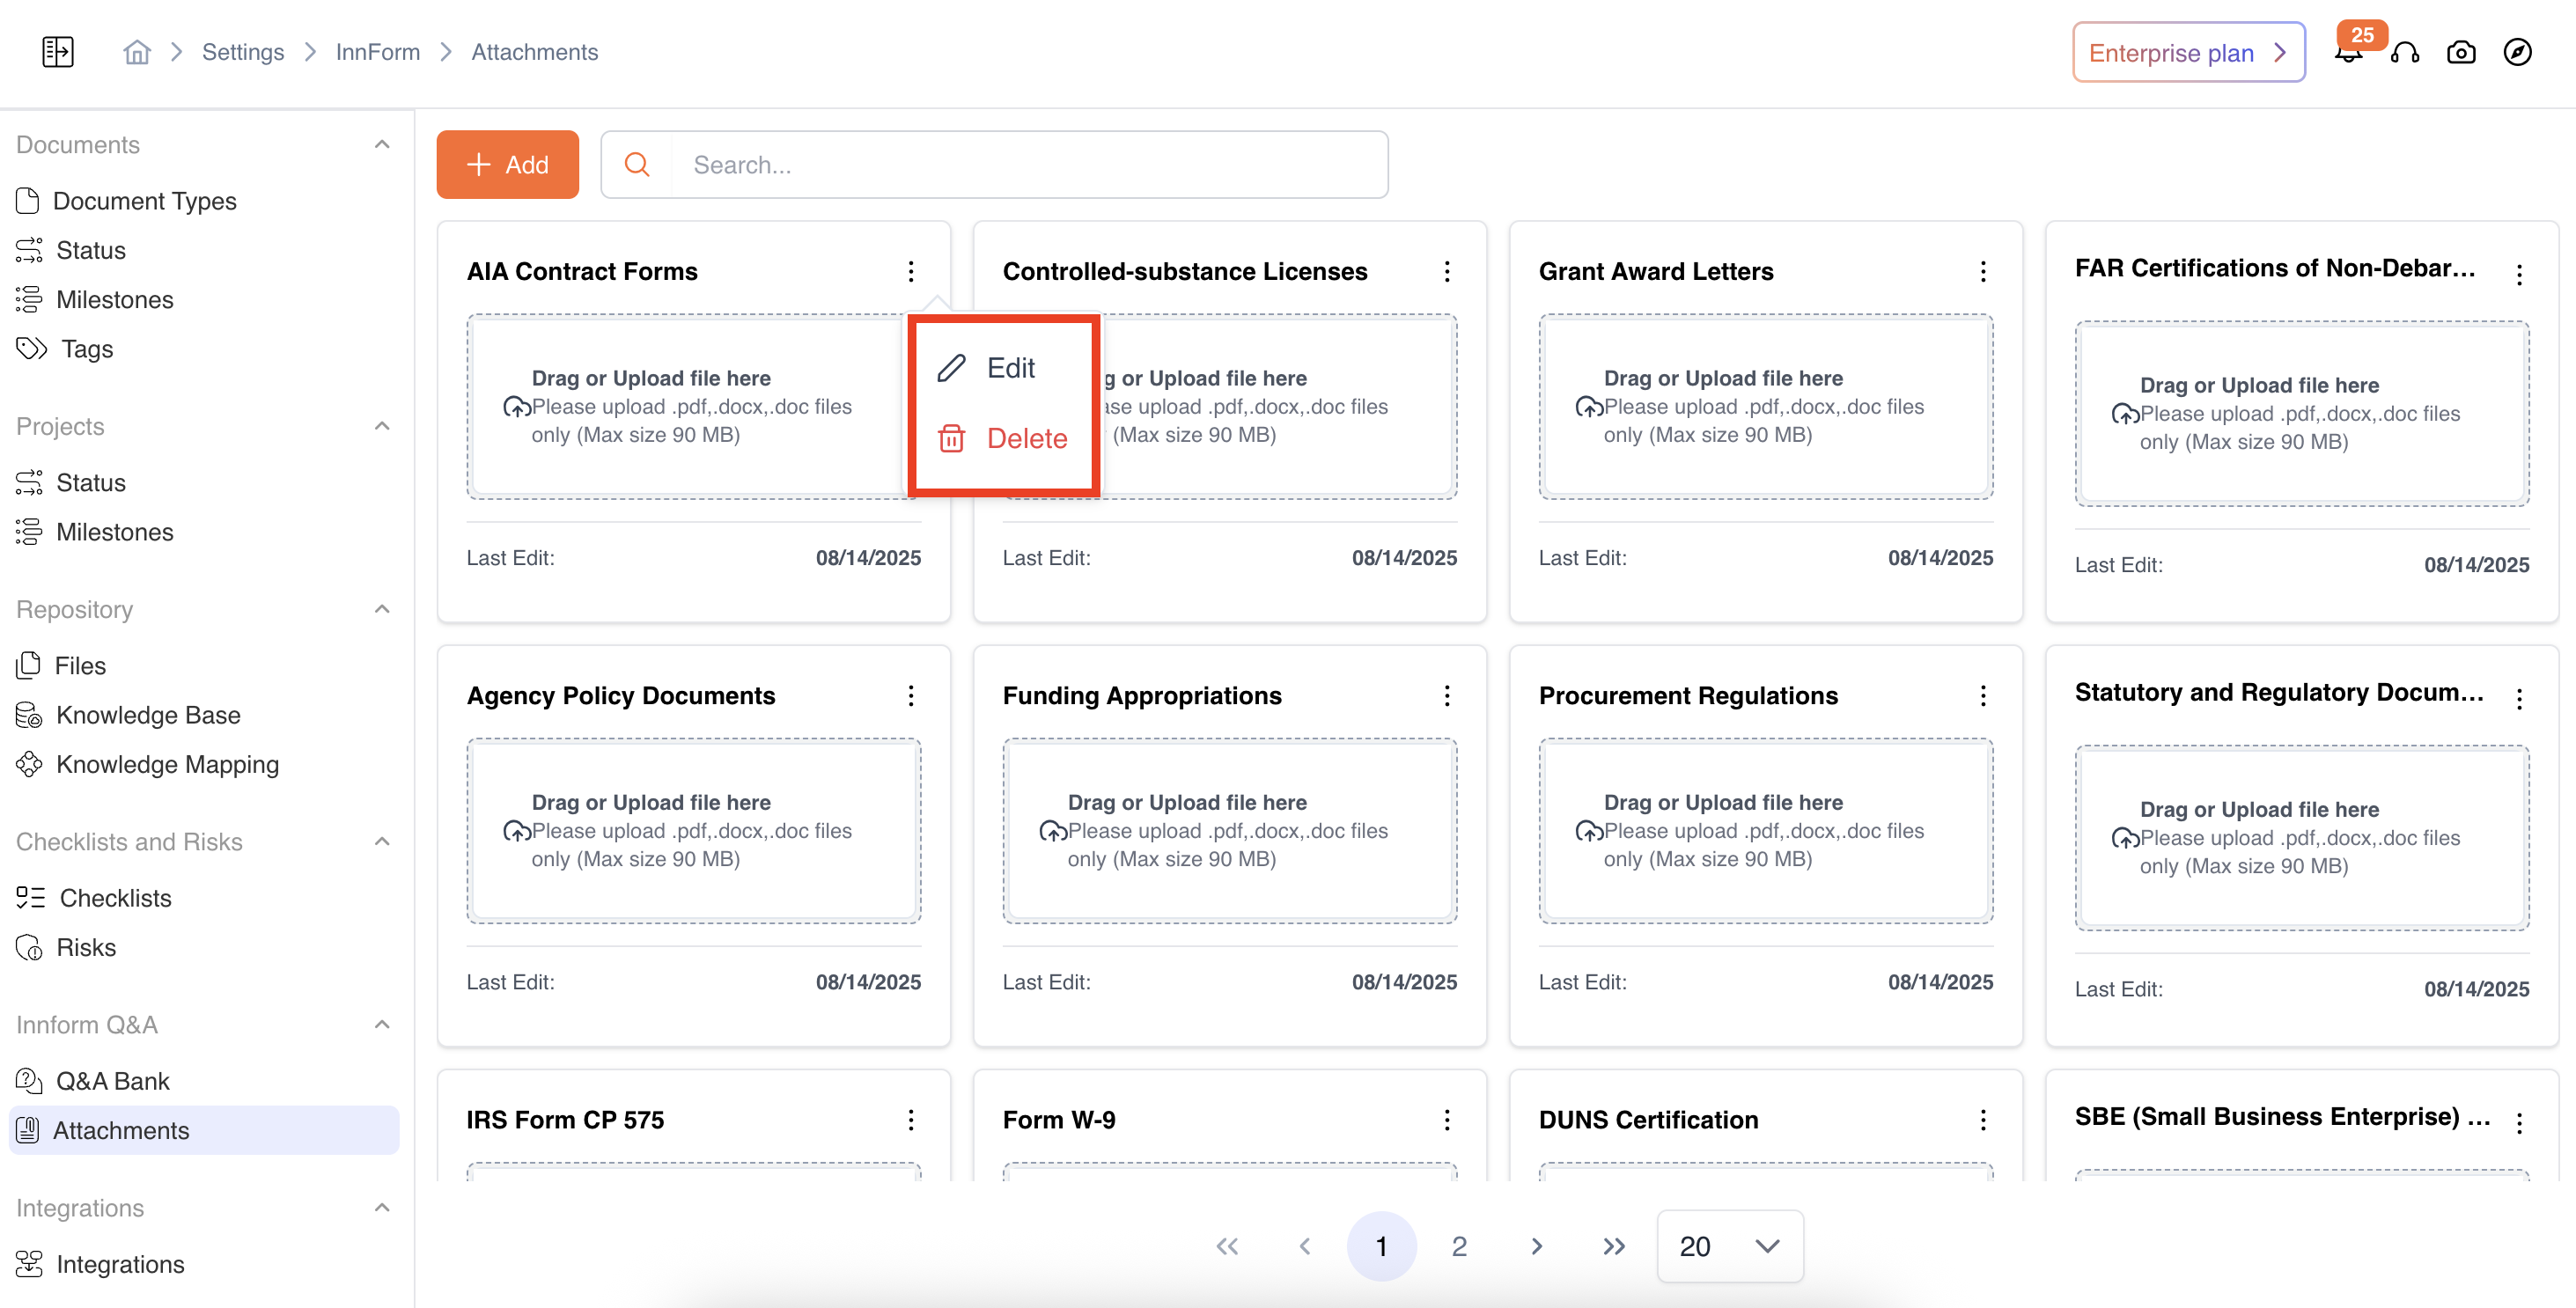The image size is (2576, 1308).
Task: Collapse the Documents sidebar section
Action: click(382, 145)
